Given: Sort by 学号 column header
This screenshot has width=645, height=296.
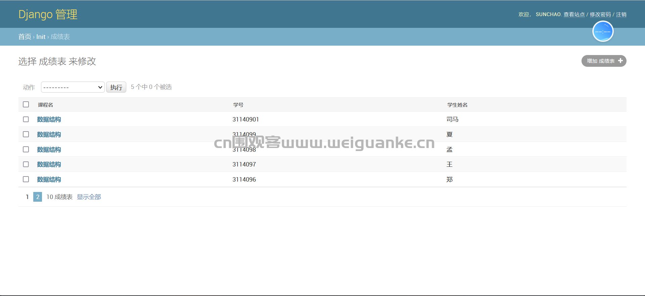Looking at the screenshot, I should (238, 105).
